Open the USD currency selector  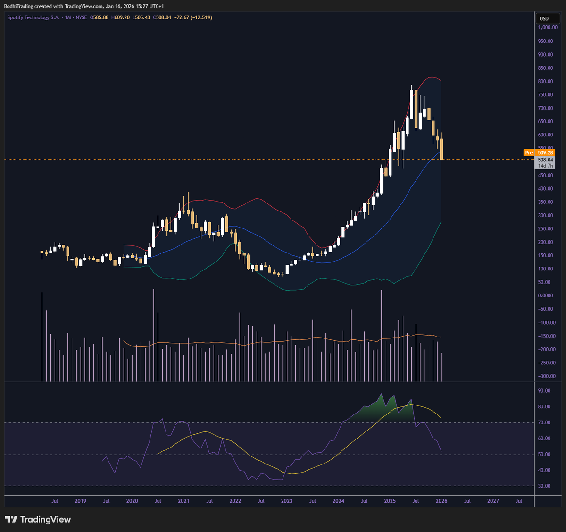548,18
